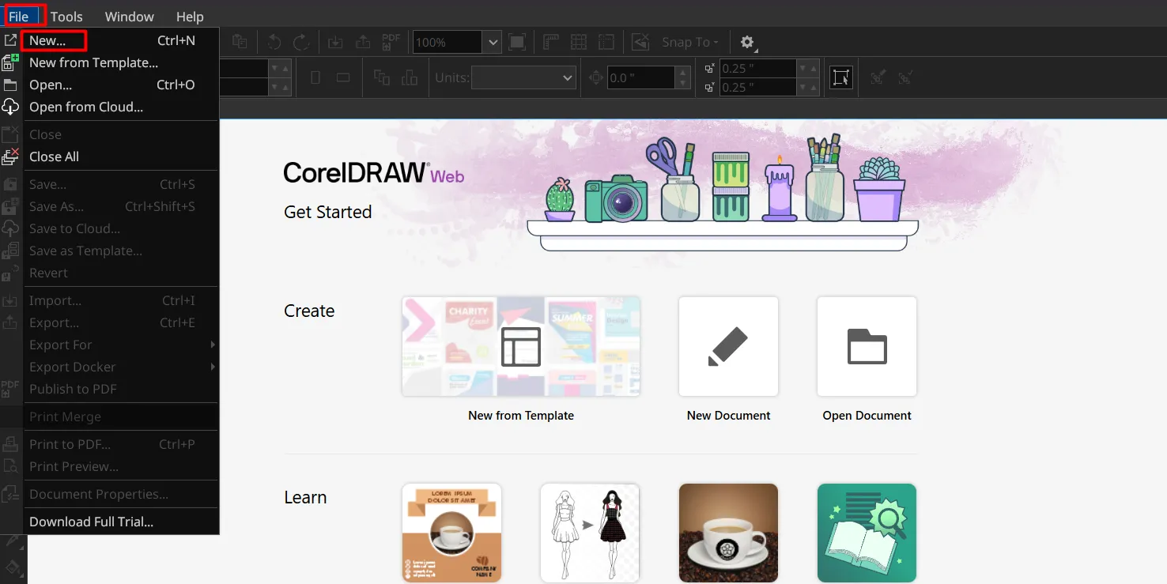Open the Snap To dropdown
The image size is (1167, 584).
coord(690,43)
